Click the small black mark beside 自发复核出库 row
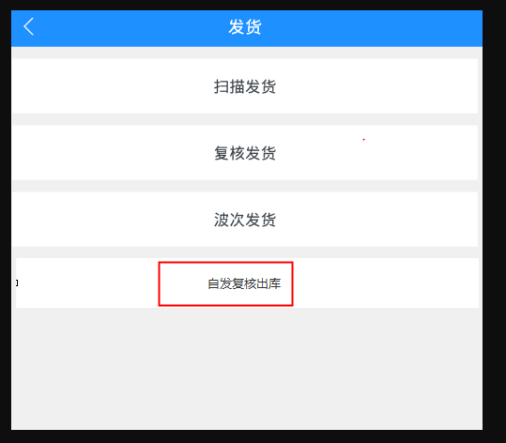The width and height of the screenshot is (506, 443). tap(17, 283)
